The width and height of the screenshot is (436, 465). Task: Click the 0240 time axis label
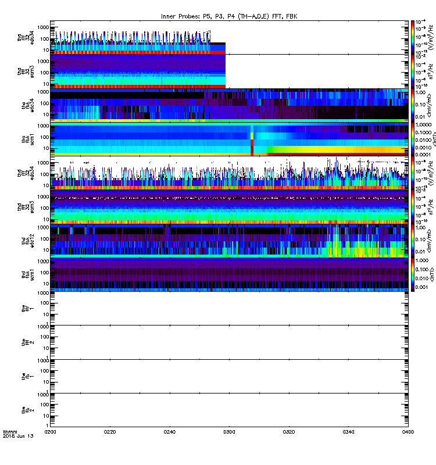click(169, 432)
